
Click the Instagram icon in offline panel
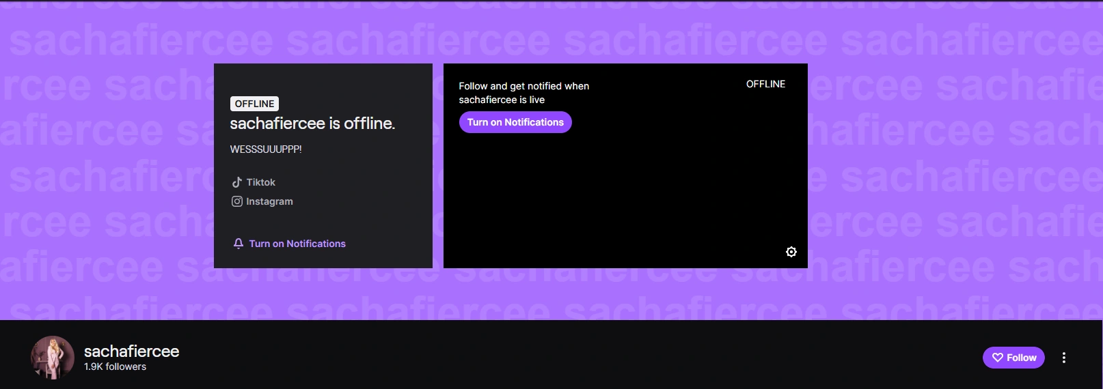[x=237, y=201]
